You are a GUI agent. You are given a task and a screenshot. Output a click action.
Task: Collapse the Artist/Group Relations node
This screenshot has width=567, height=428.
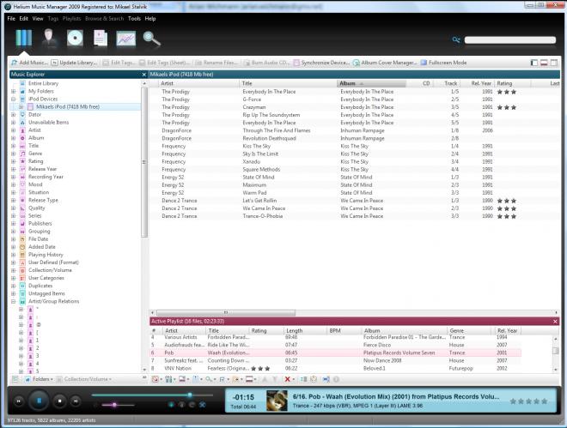click(x=14, y=301)
